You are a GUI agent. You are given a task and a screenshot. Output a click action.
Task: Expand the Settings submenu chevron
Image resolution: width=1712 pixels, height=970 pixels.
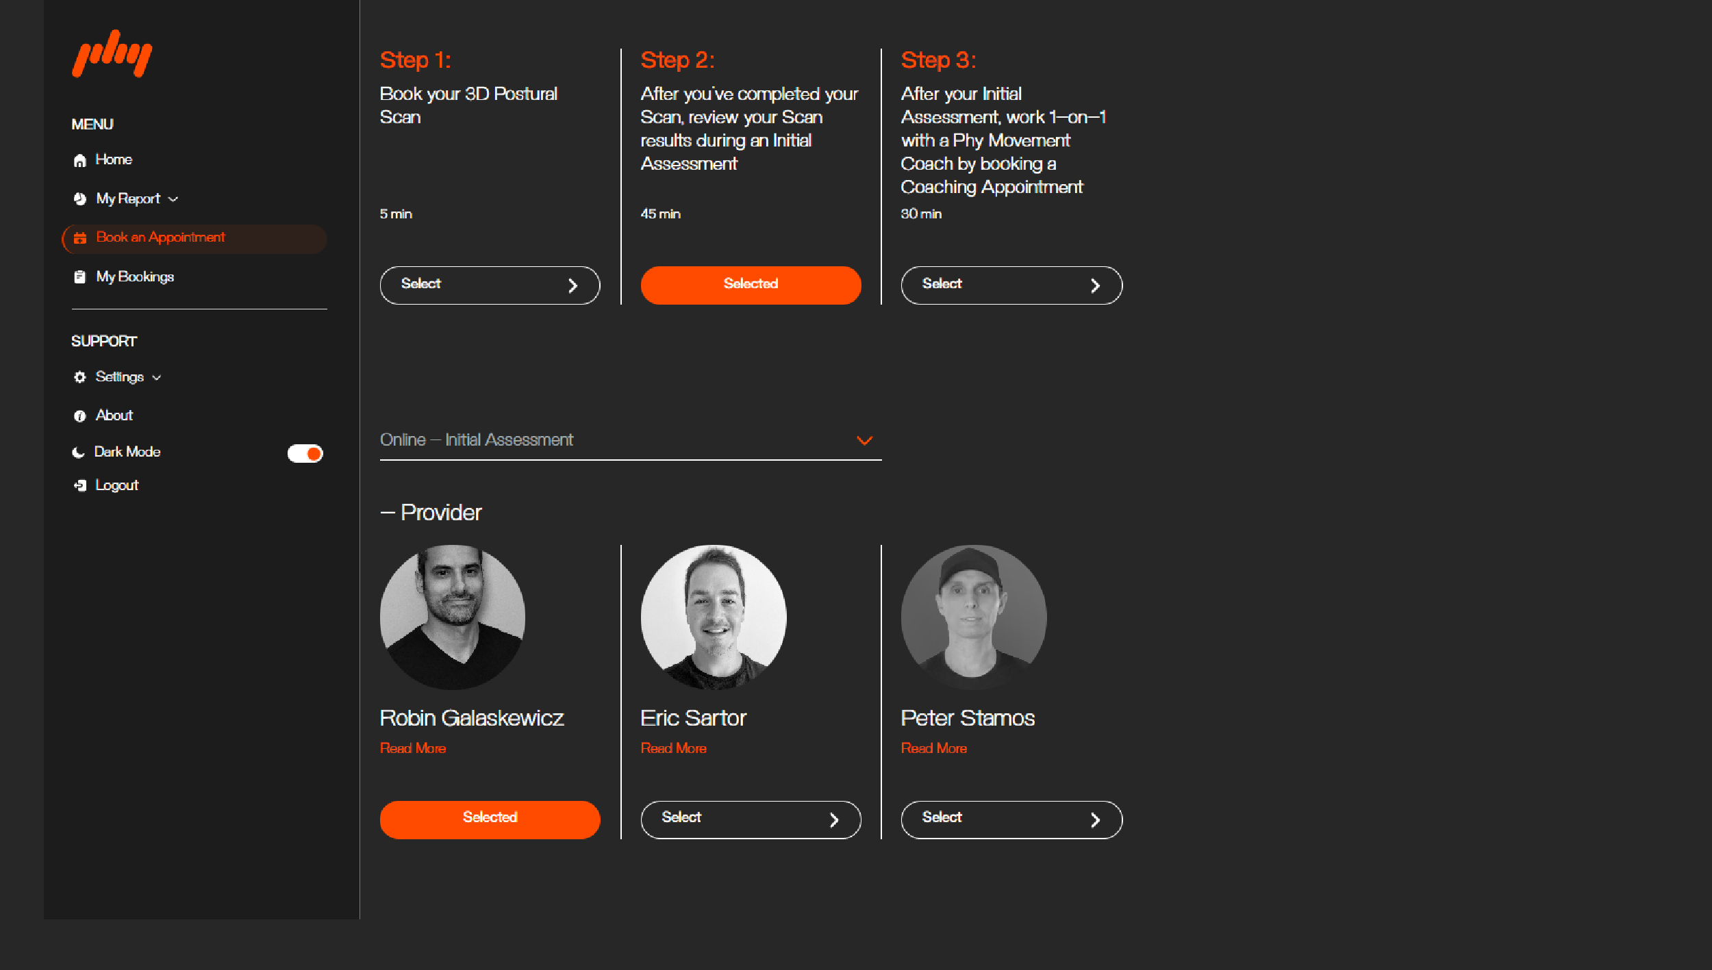coord(157,378)
